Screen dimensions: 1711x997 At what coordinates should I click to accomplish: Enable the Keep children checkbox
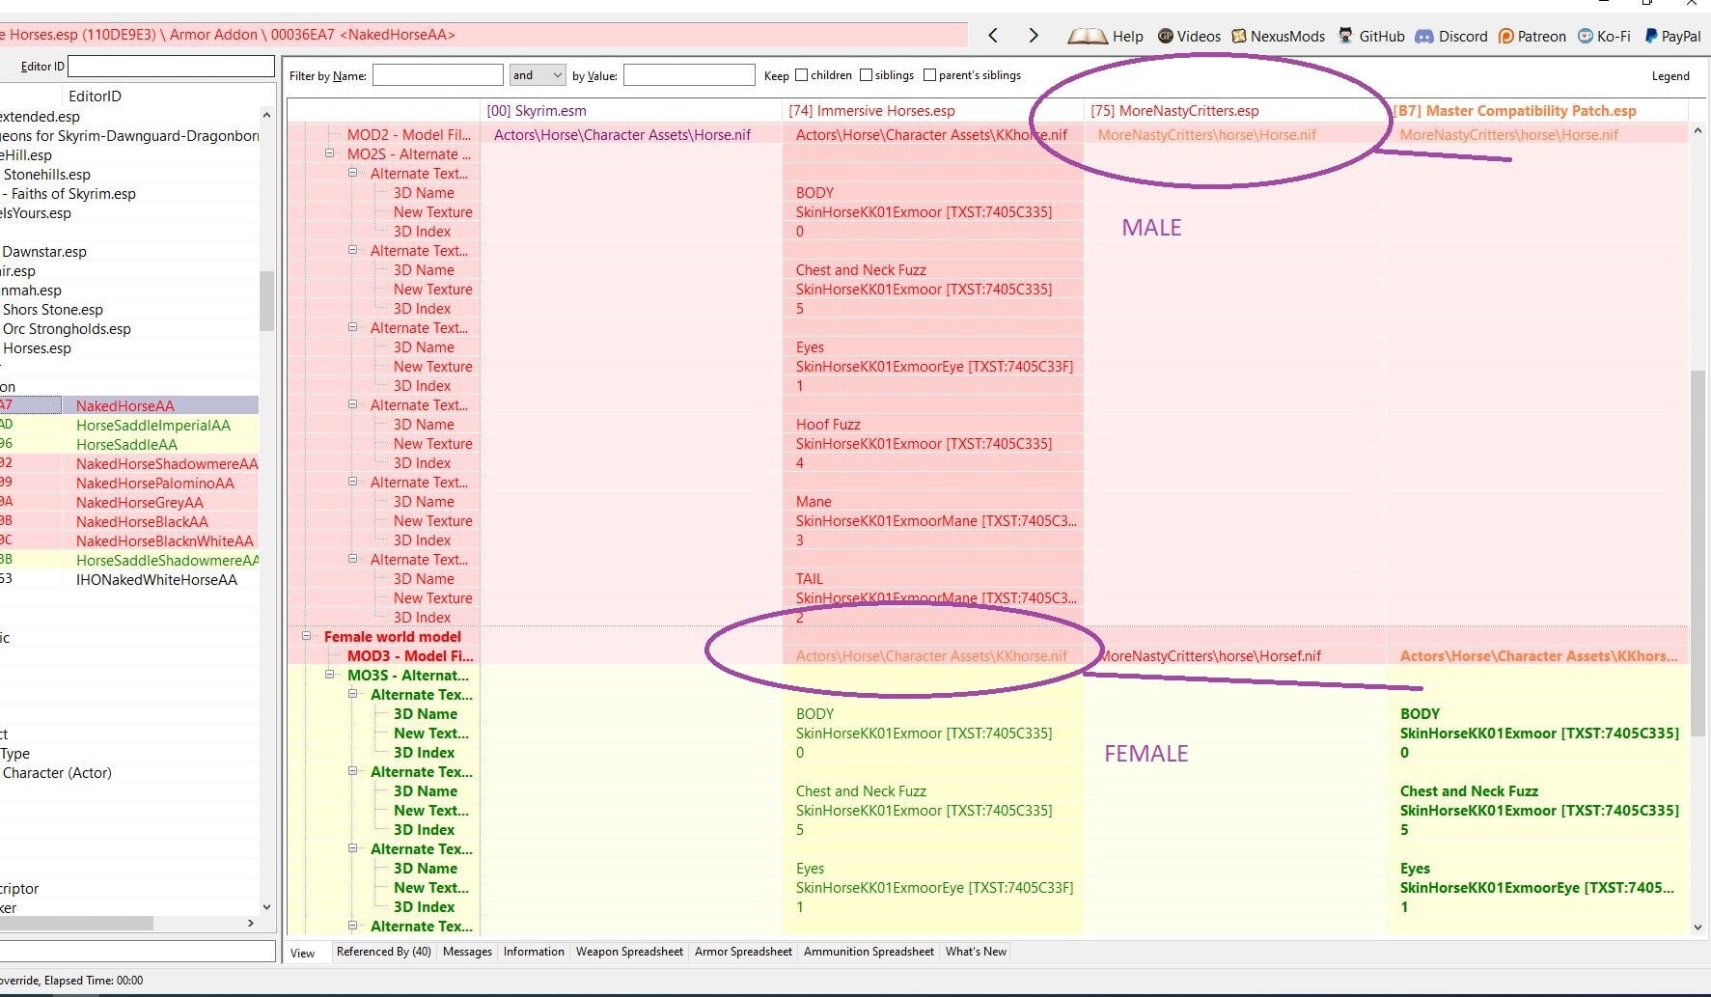pos(801,75)
